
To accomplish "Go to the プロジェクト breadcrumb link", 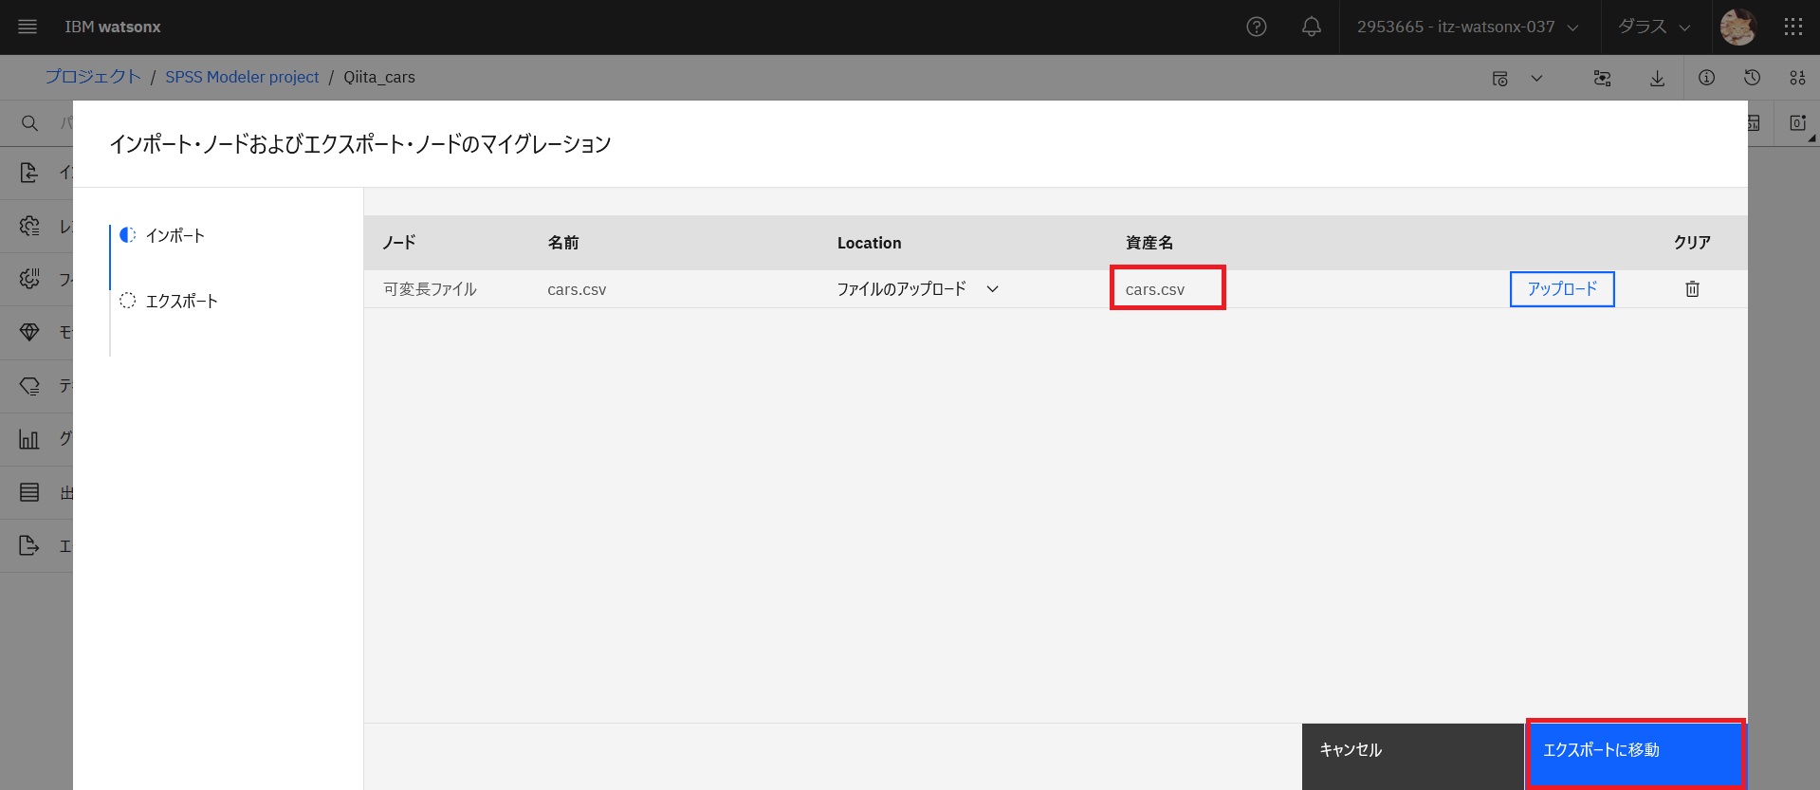I will [93, 77].
